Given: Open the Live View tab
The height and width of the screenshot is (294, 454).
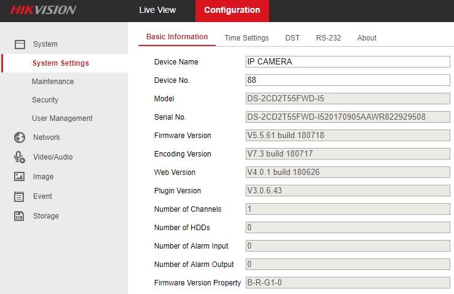Looking at the screenshot, I should coord(157,10).
